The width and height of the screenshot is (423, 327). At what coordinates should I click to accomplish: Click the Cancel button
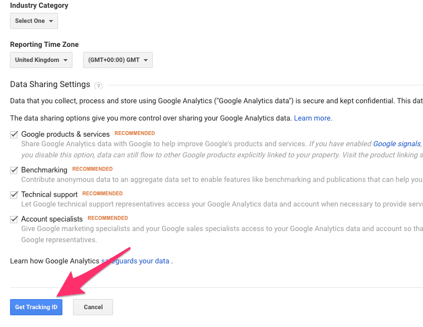click(x=93, y=307)
